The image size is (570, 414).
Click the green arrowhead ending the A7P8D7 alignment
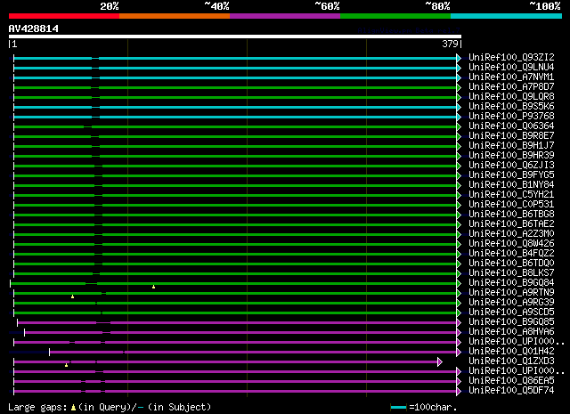pos(459,87)
